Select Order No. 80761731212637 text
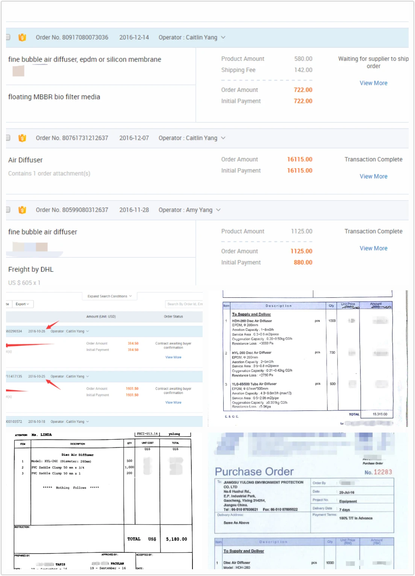Viewport: 415px width, 576px height. click(72, 138)
